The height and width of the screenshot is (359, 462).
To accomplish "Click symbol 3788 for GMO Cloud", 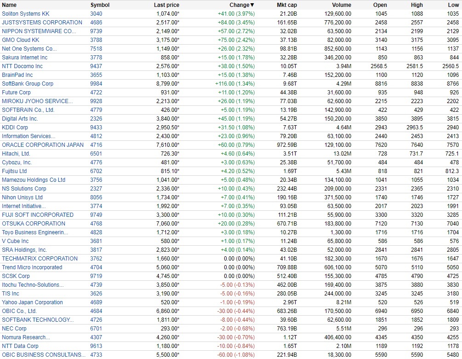I will tap(96, 40).
